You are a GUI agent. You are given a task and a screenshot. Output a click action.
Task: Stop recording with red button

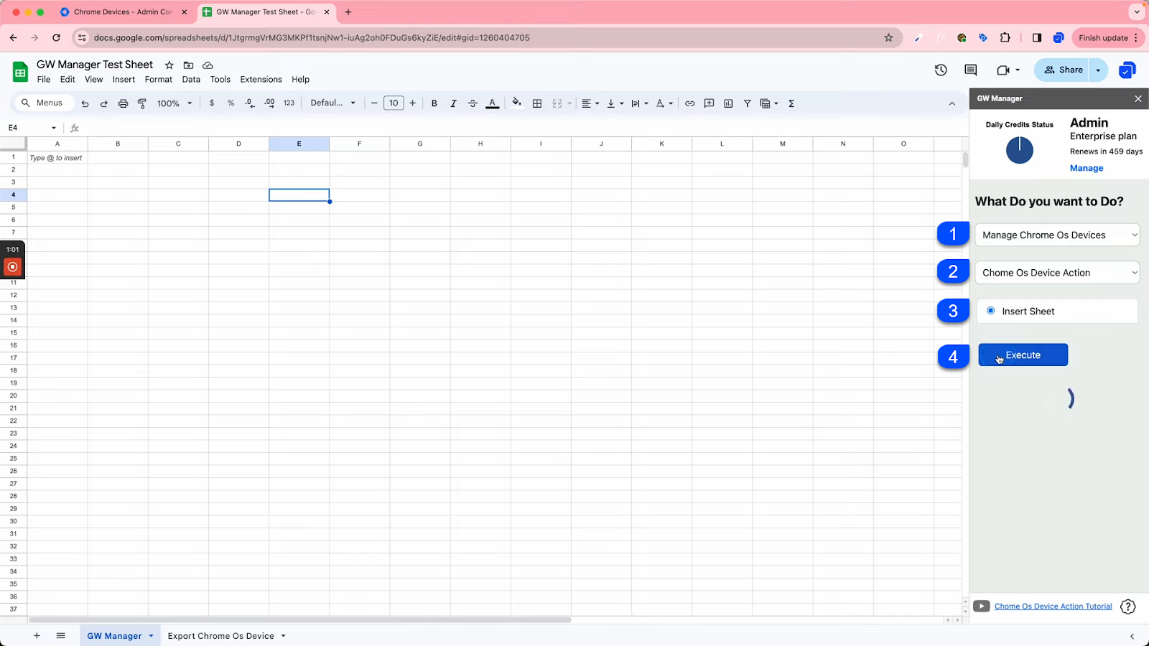[x=12, y=267]
